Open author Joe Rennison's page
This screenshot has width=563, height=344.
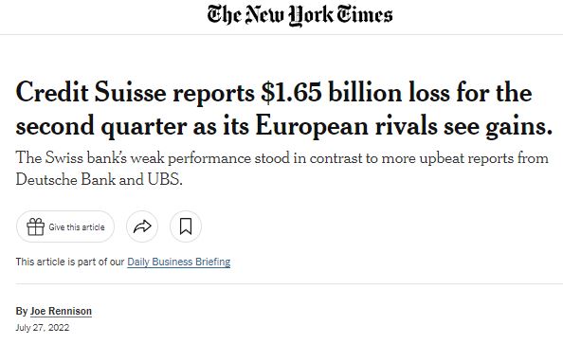tap(61, 311)
